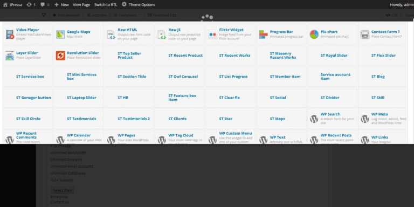Click the Layer Slider icon
The height and width of the screenshot is (207, 414).
[10, 56]
